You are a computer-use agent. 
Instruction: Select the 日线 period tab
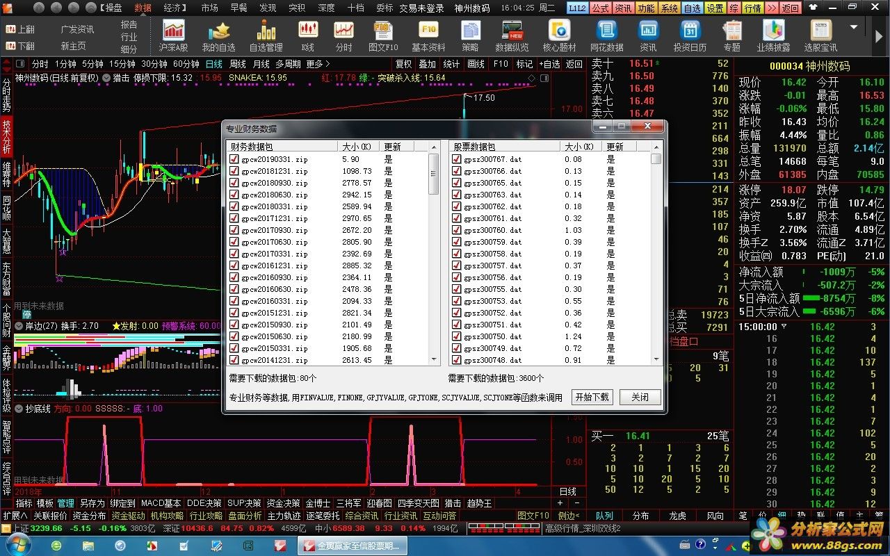point(213,63)
